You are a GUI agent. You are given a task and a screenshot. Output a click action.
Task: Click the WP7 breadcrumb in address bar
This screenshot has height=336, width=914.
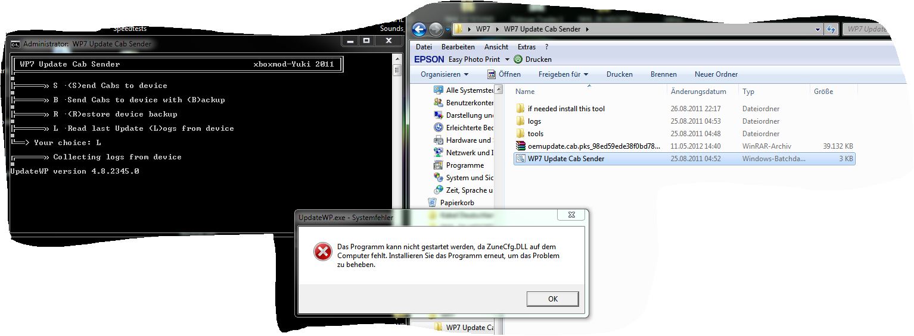483,29
